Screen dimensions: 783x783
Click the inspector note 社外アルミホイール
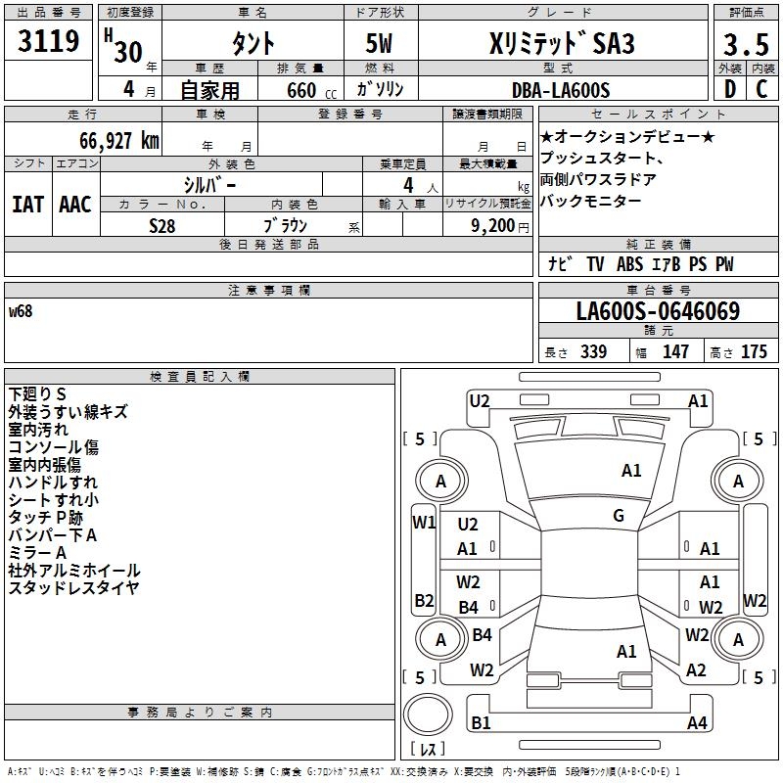tap(74, 571)
